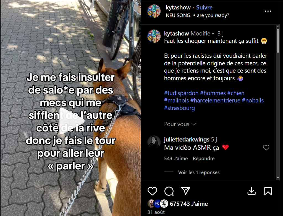The height and width of the screenshot is (216, 283).
Task: Open comments with the speech bubble icon
Action: click(169, 191)
